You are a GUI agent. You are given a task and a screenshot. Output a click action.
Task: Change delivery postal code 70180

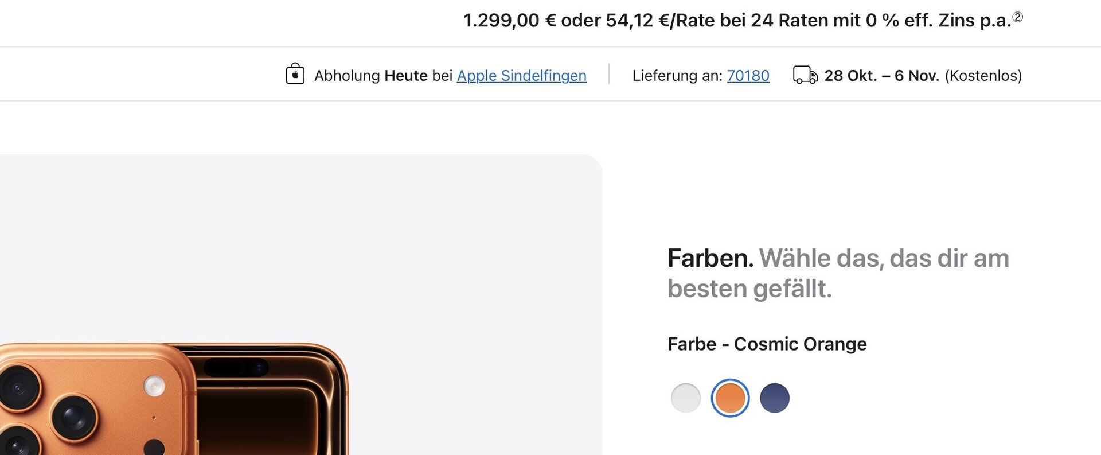click(748, 76)
